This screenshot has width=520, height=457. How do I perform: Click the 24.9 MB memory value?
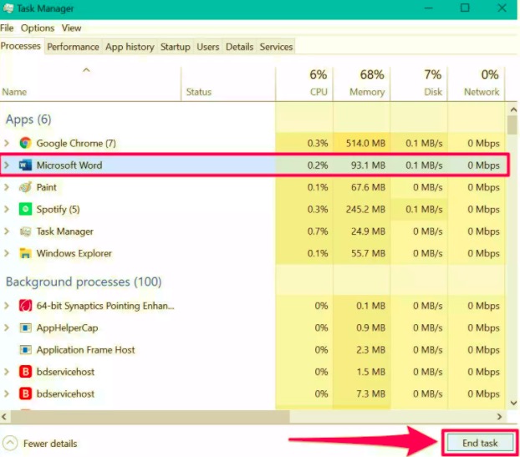click(x=368, y=231)
